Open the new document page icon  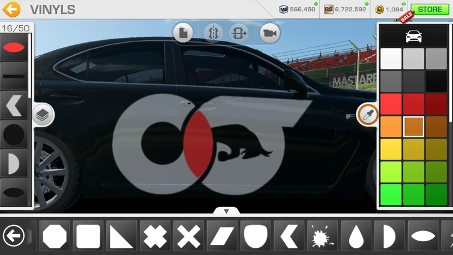pos(184,33)
